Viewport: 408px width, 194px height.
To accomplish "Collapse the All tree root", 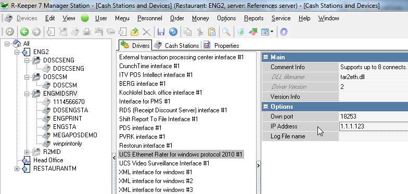I will [7, 44].
